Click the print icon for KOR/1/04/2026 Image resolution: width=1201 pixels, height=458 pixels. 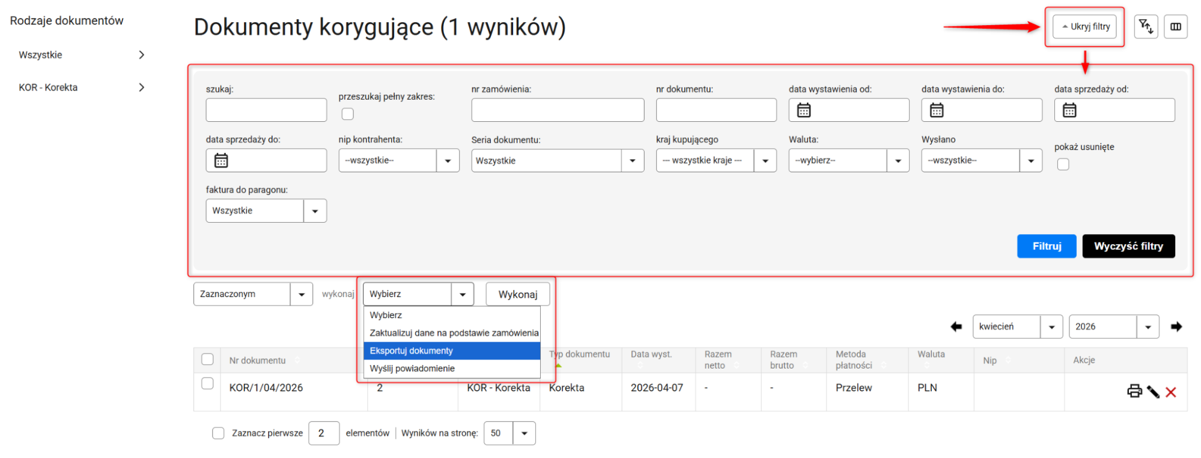tap(1134, 391)
